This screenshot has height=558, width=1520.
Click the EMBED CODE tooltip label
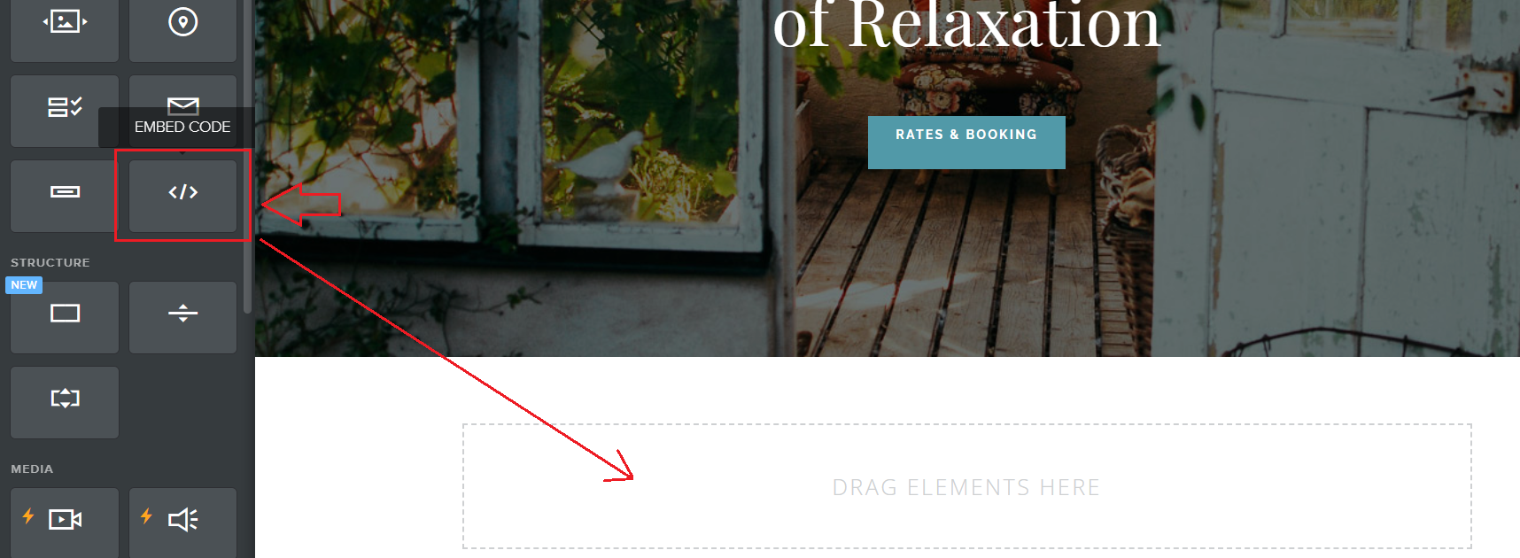pos(182,127)
